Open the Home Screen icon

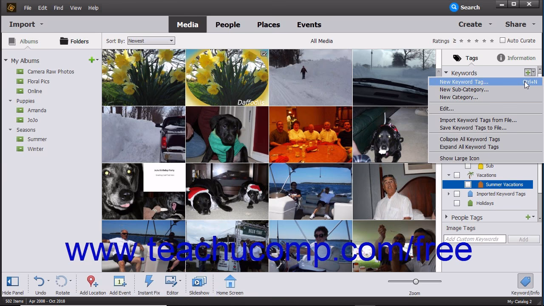230,281
